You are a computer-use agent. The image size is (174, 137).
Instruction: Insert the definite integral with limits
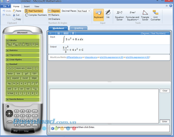coord(23,44)
